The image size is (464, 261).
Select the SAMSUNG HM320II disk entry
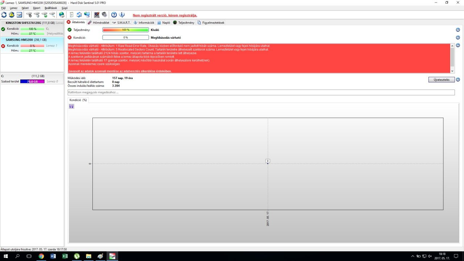pos(32,45)
